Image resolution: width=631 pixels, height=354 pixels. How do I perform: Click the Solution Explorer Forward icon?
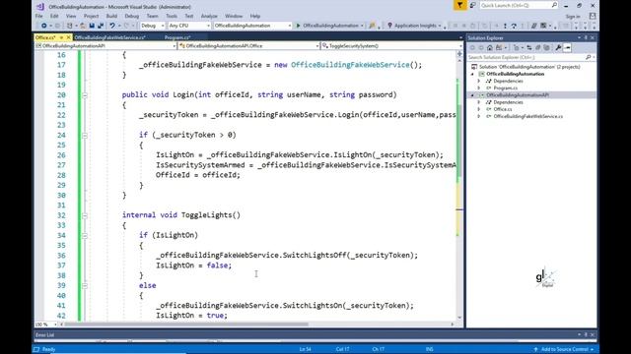click(481, 48)
